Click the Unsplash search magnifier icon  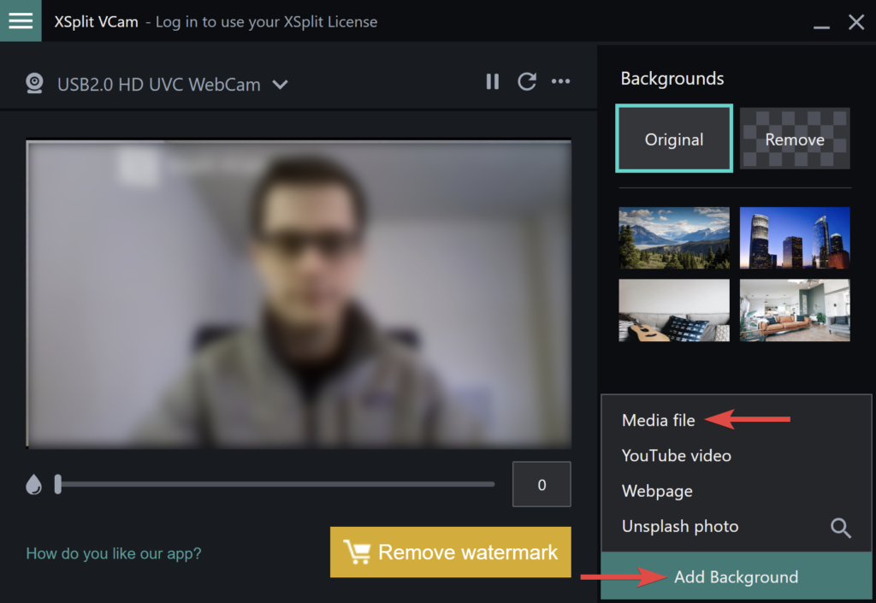[x=840, y=528]
